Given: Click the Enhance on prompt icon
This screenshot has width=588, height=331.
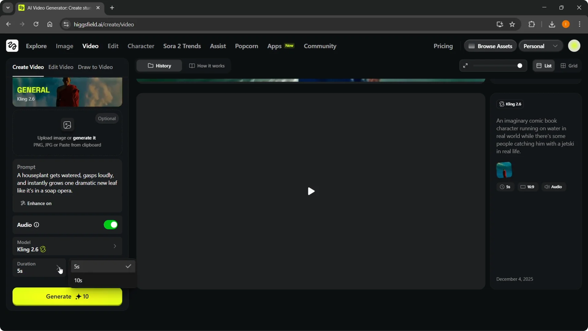Looking at the screenshot, I should 23,203.
